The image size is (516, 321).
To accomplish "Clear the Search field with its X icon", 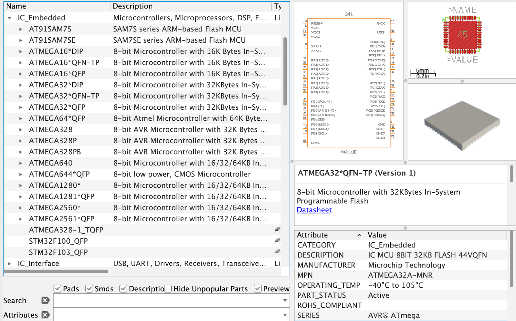I will pyautogui.click(x=45, y=300).
